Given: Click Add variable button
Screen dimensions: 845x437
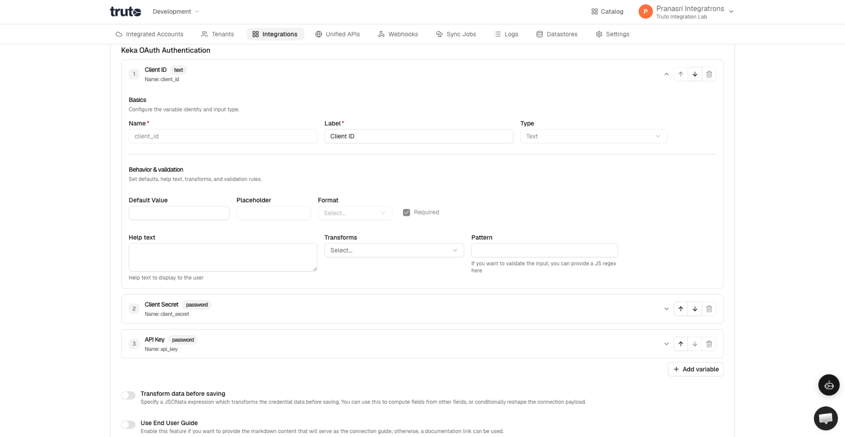Looking at the screenshot, I should (696, 369).
